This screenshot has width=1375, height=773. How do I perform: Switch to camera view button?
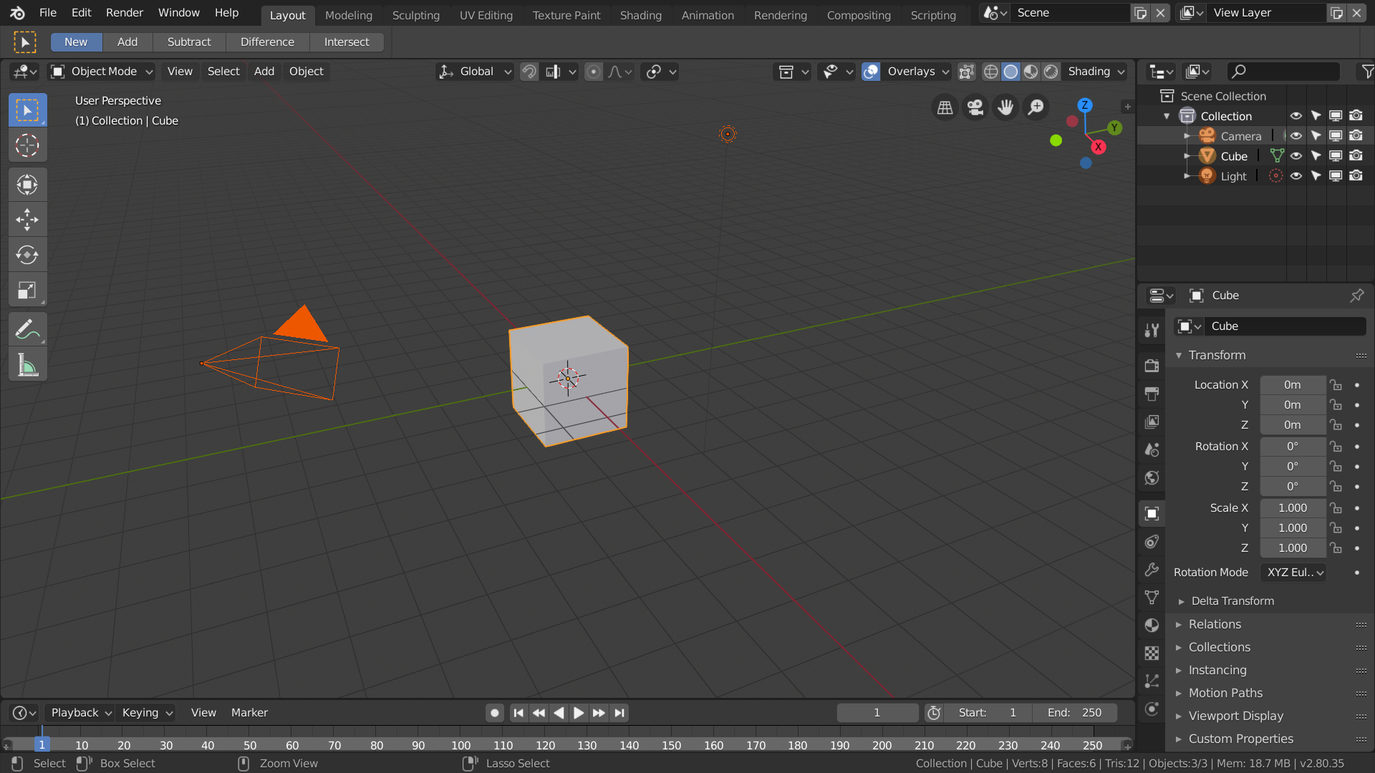pos(975,107)
